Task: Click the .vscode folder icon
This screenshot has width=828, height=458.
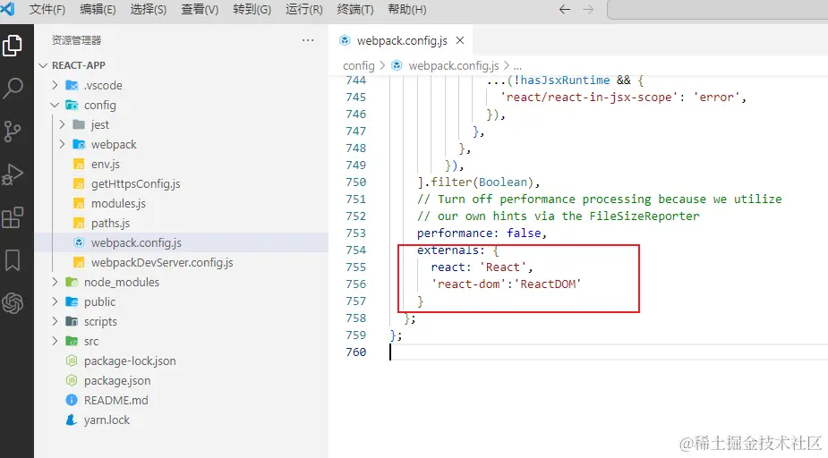Action: pos(72,85)
